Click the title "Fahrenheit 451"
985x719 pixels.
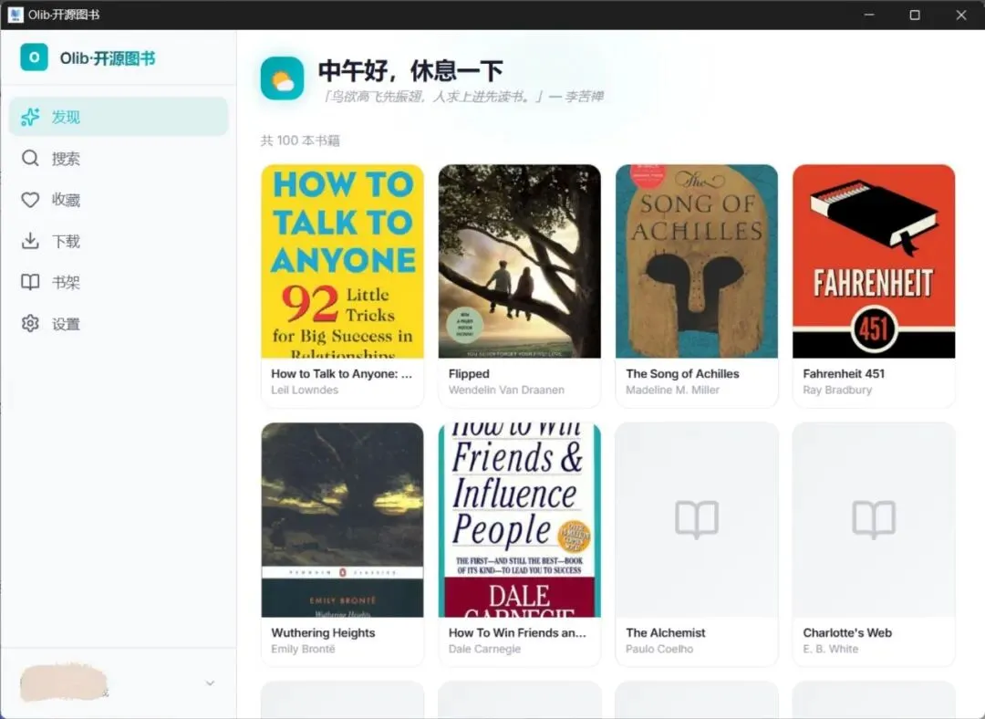[x=843, y=374]
